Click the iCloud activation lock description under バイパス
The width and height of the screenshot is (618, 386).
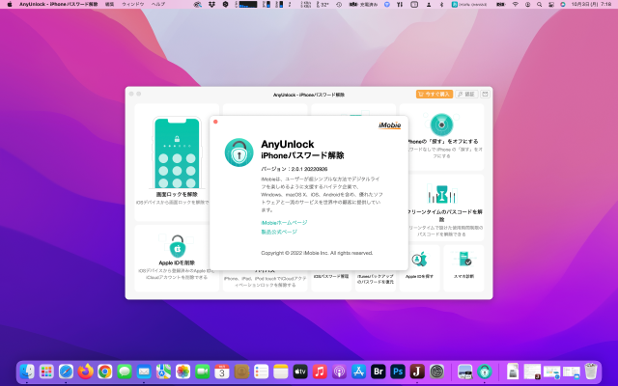tap(265, 281)
